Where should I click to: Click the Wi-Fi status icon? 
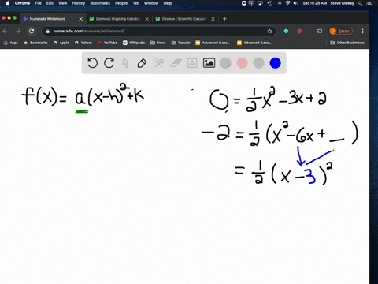[x=288, y=3]
